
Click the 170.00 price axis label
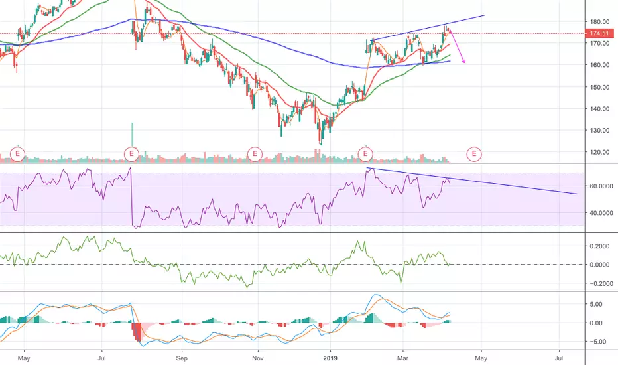pyautogui.click(x=599, y=43)
